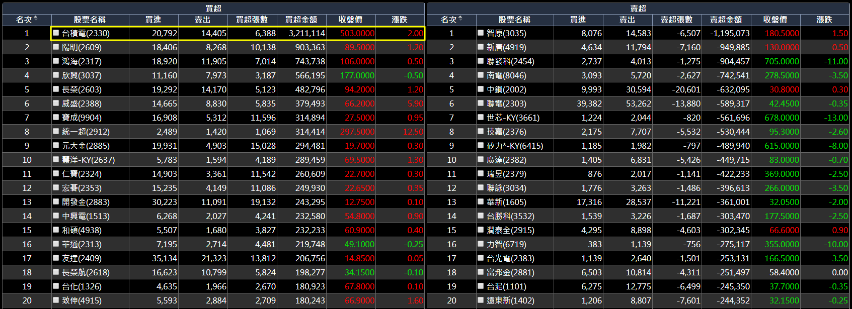Sort 賣超 table by 名次 arrow

460,19
